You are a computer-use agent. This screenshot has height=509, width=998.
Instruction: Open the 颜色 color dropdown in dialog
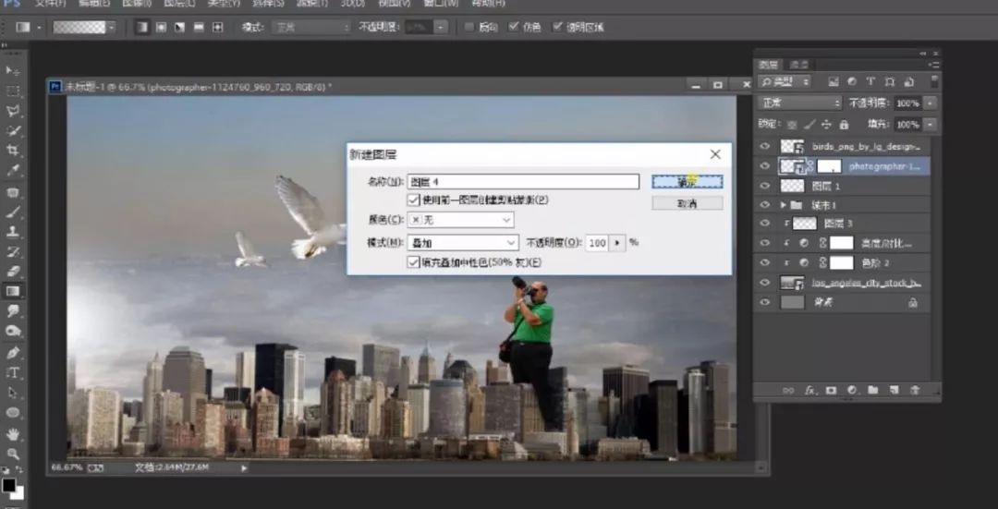tap(460, 220)
